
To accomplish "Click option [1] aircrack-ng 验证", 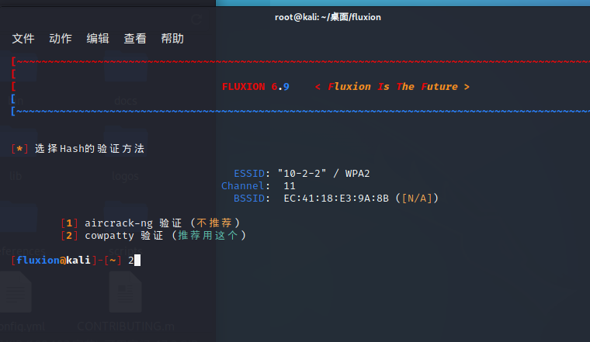I will click(121, 223).
